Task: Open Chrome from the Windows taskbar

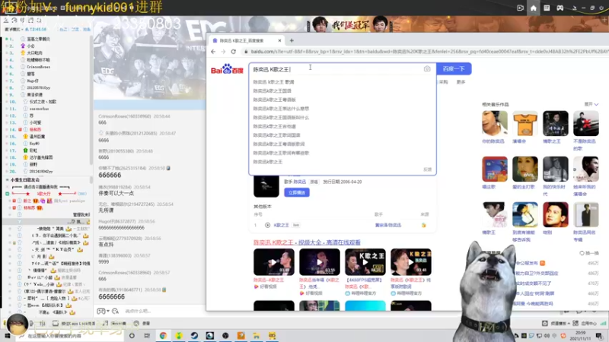Action: (x=163, y=336)
